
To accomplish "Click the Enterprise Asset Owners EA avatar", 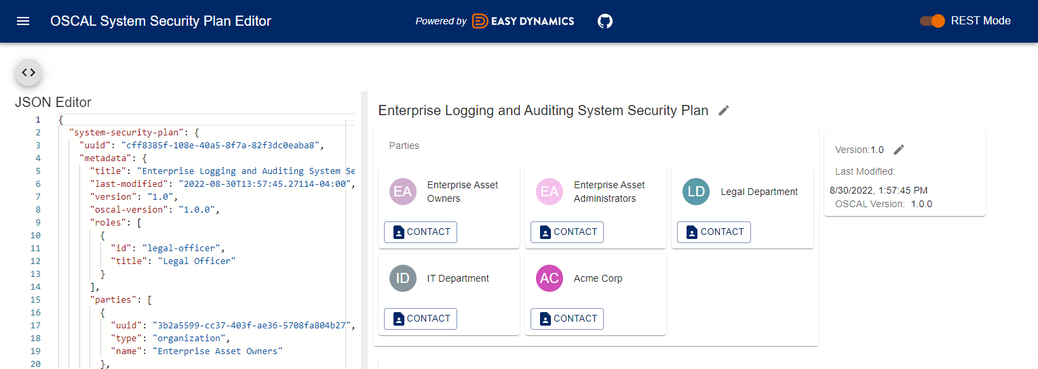I will [403, 192].
